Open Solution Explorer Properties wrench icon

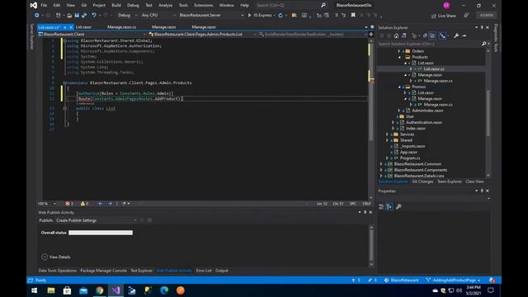[456, 35]
